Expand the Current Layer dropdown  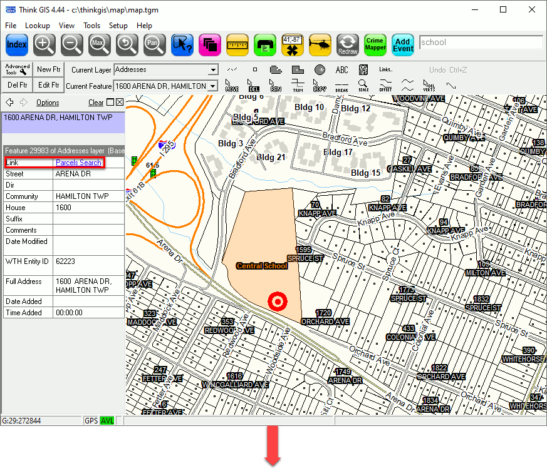click(x=214, y=70)
